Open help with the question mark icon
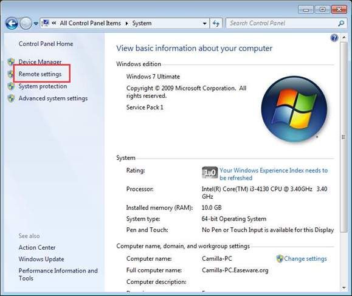This screenshot has height=296, width=352. pos(334,38)
